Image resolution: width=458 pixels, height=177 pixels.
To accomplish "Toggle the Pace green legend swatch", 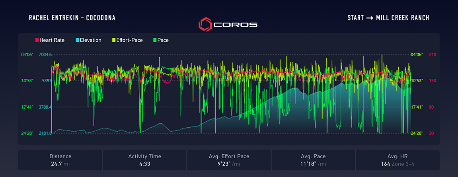I will tap(154, 40).
